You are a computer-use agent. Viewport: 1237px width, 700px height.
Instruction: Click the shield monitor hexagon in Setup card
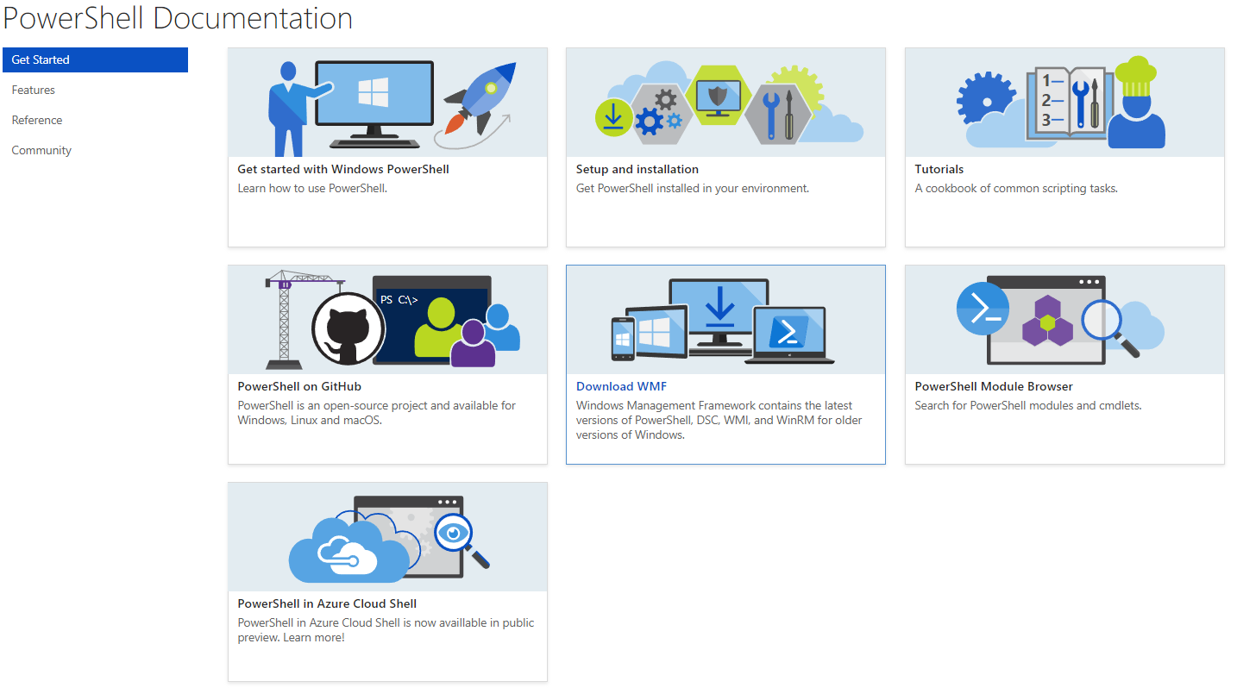[x=718, y=96]
